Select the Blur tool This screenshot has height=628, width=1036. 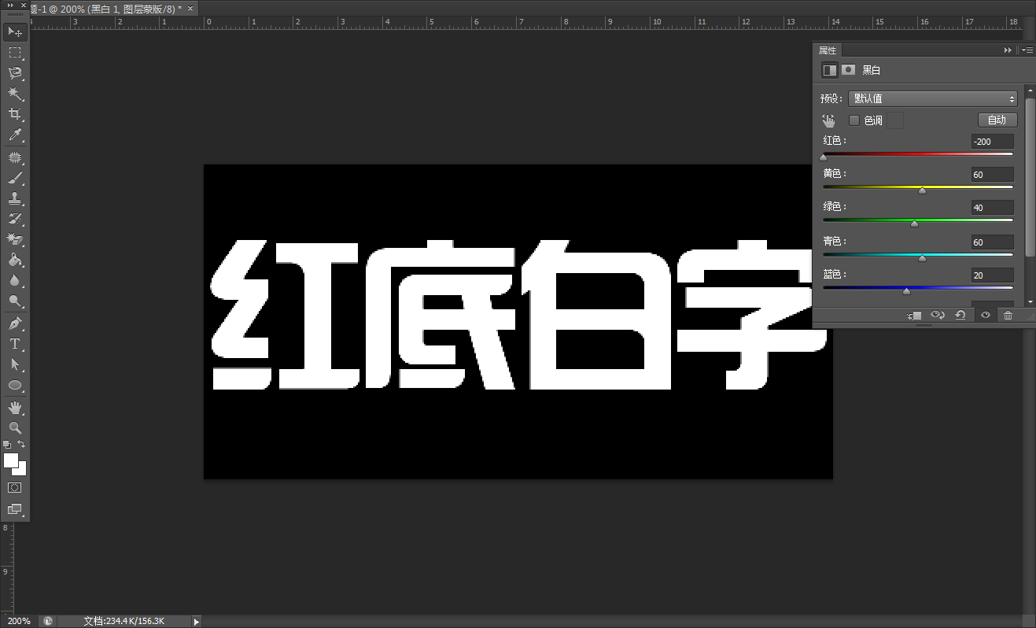15,280
